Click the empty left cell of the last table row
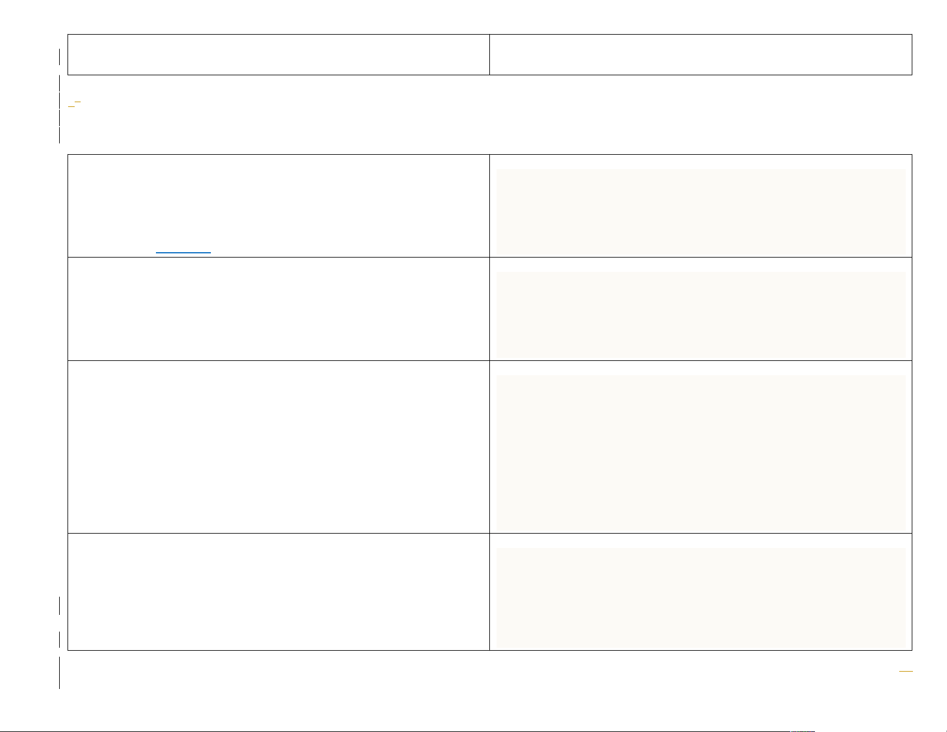This screenshot has height=732, width=947. (278, 592)
